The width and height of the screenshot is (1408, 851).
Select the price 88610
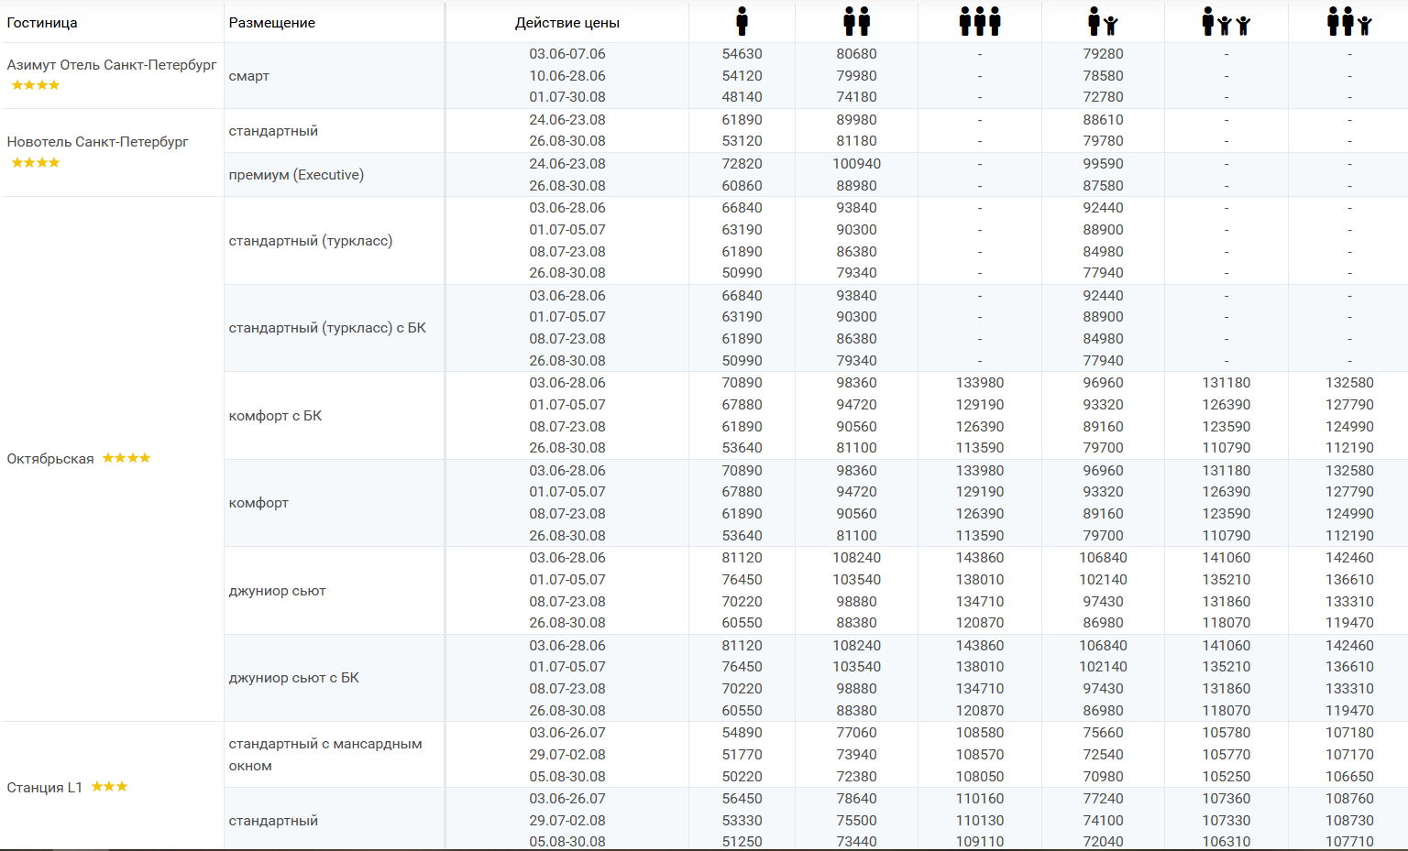1103,120
